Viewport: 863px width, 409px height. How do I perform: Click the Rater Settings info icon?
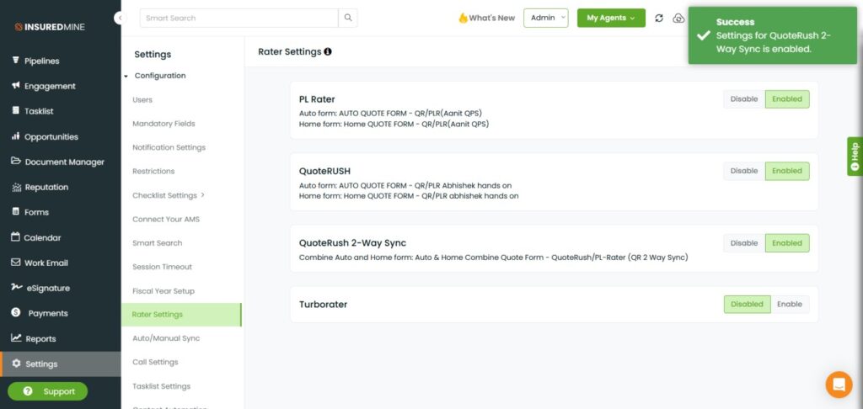pos(328,51)
